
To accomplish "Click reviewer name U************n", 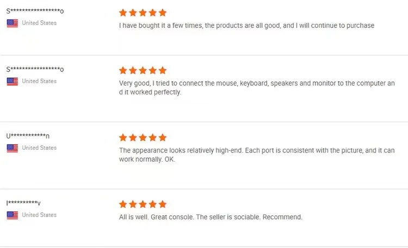I will [28, 136].
